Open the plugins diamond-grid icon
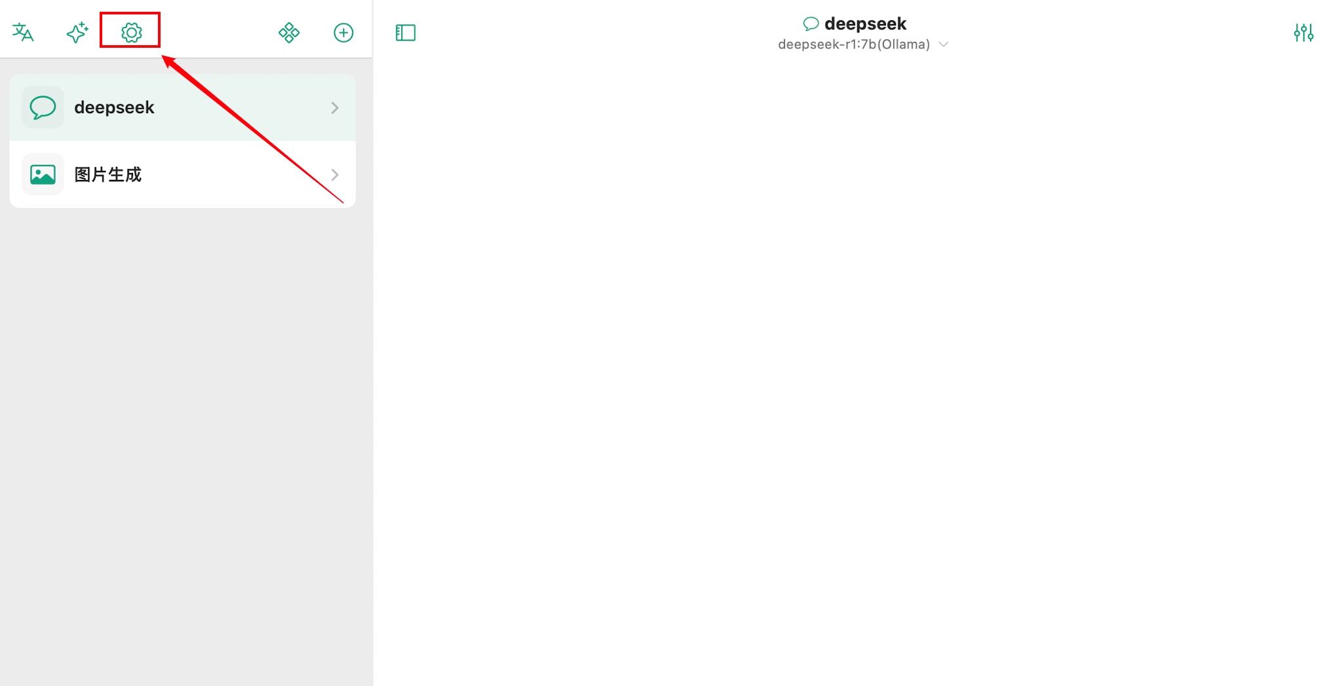Viewport: 1329px width, 686px height. click(289, 32)
